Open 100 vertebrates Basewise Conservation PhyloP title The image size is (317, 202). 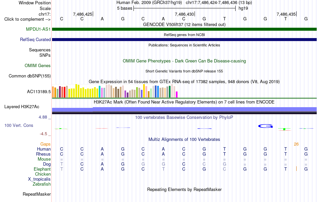coord(184,117)
